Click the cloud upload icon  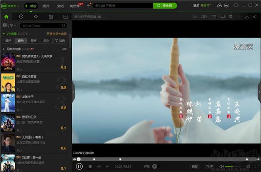pyautogui.click(x=220, y=6)
